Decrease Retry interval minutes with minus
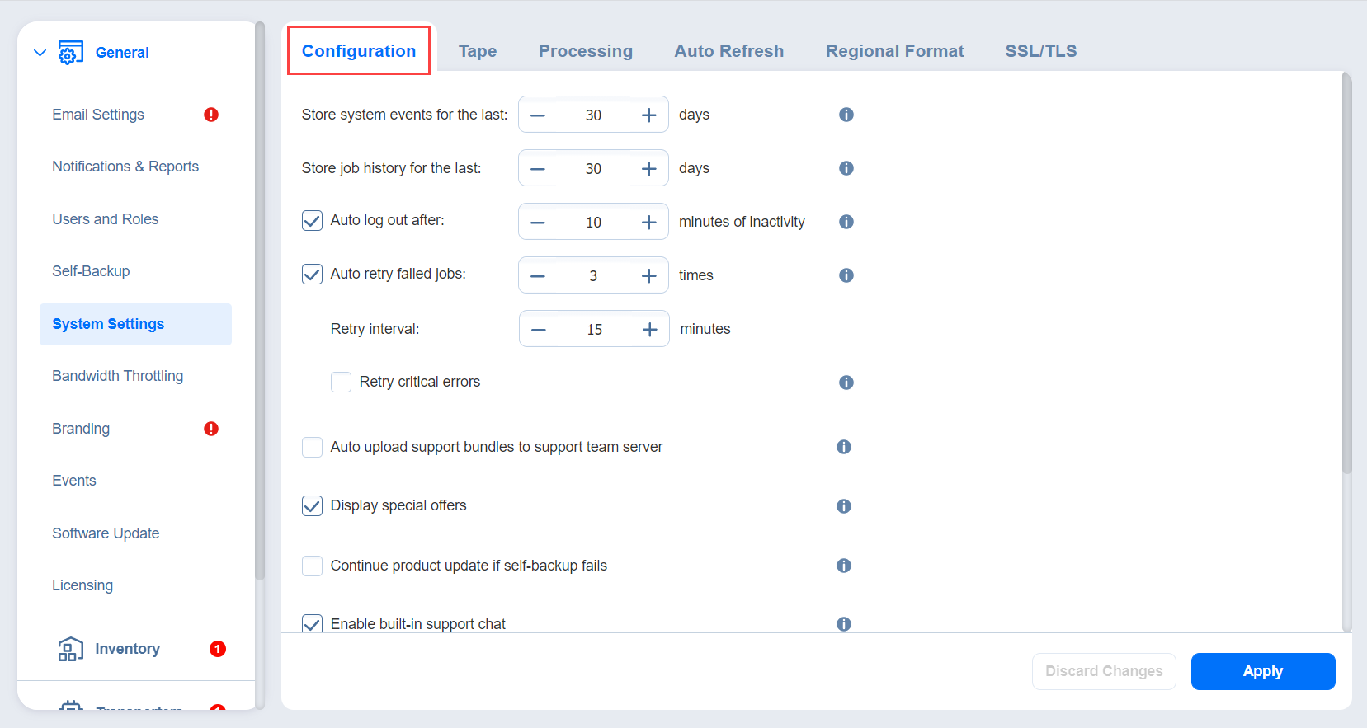 pos(539,329)
